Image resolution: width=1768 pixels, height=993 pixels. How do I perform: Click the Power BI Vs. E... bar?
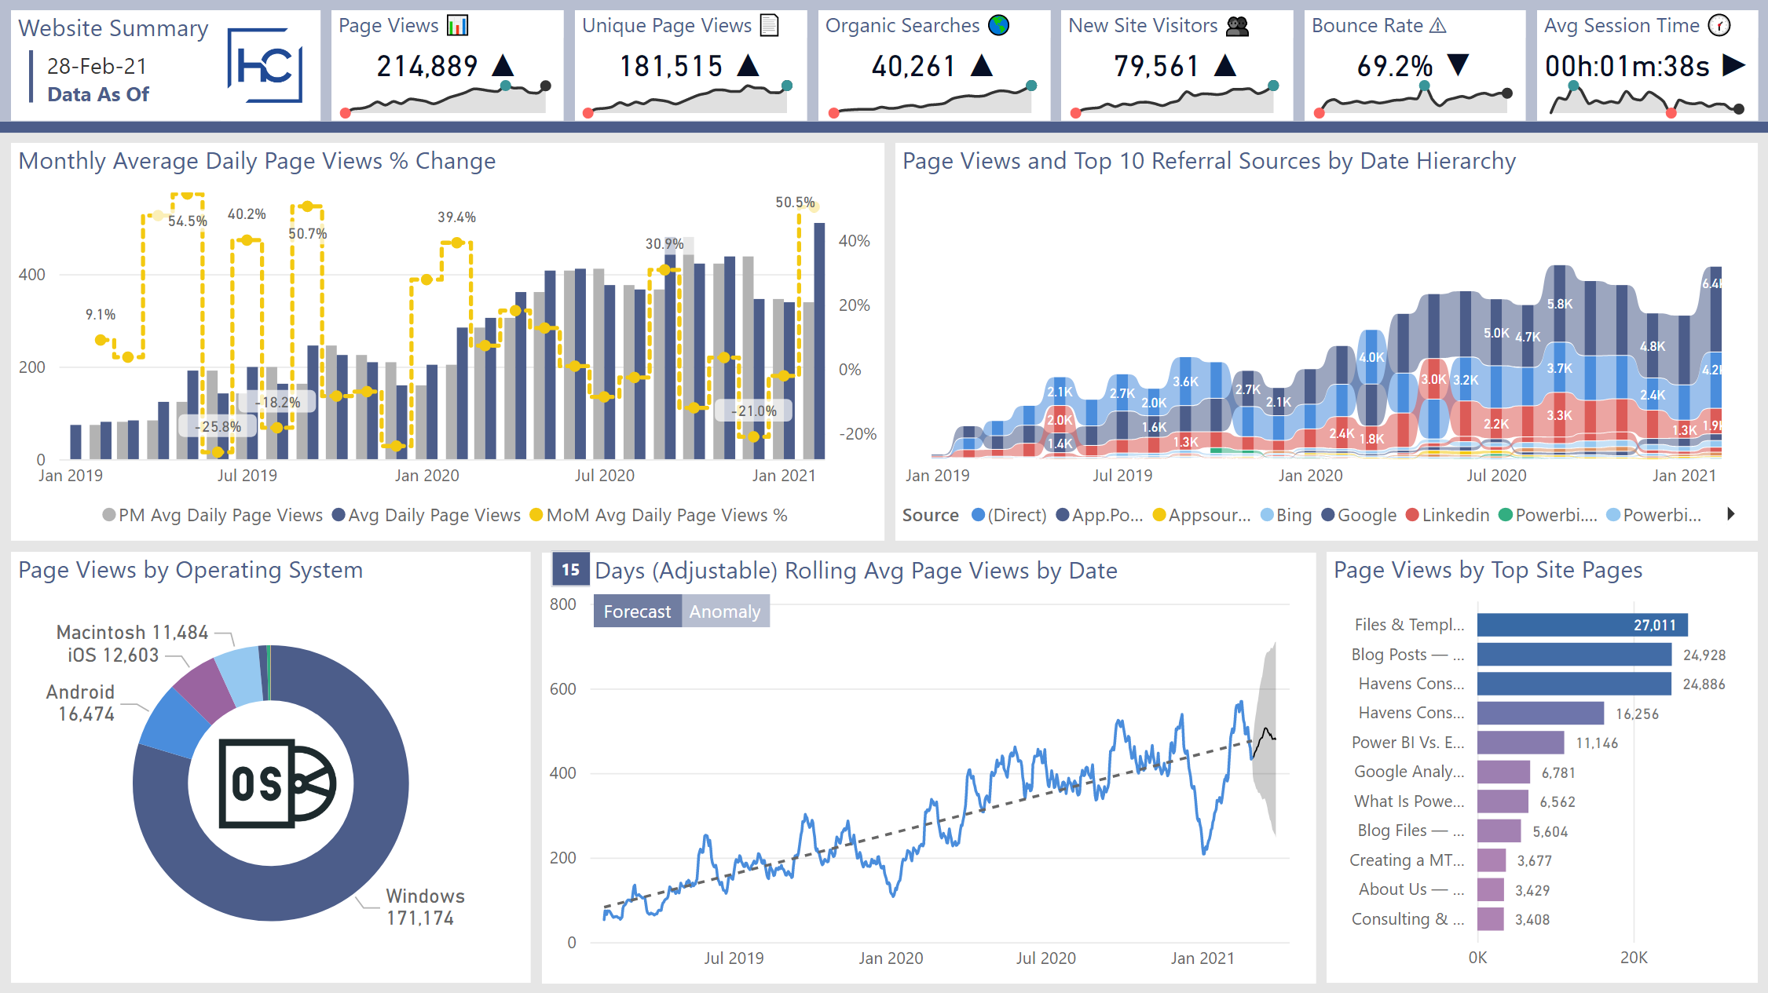point(1521,743)
